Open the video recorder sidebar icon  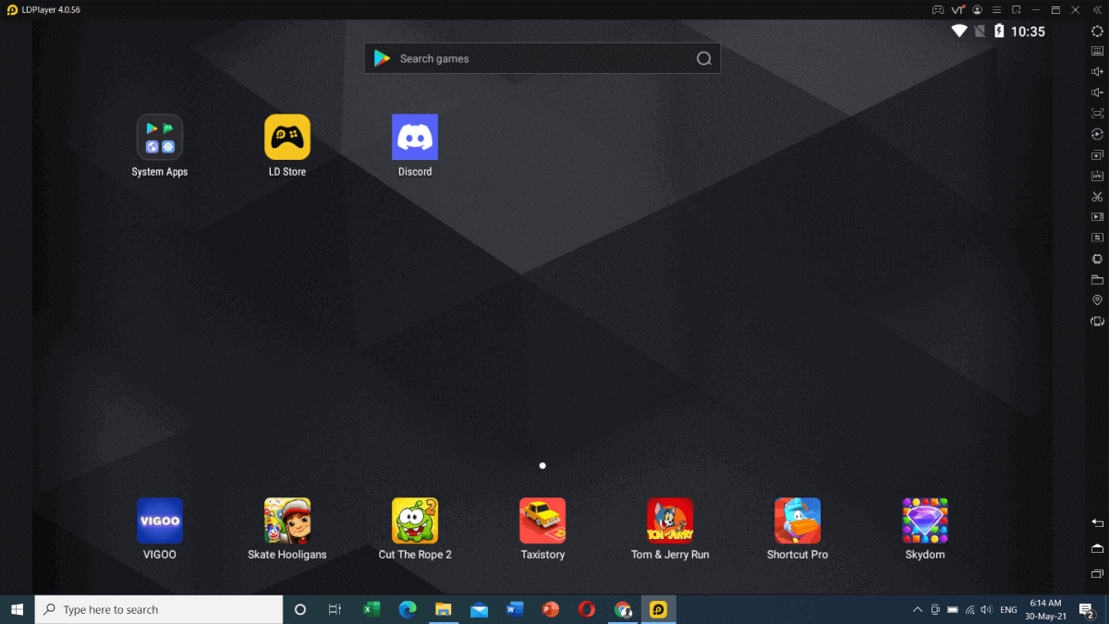coord(1097,217)
